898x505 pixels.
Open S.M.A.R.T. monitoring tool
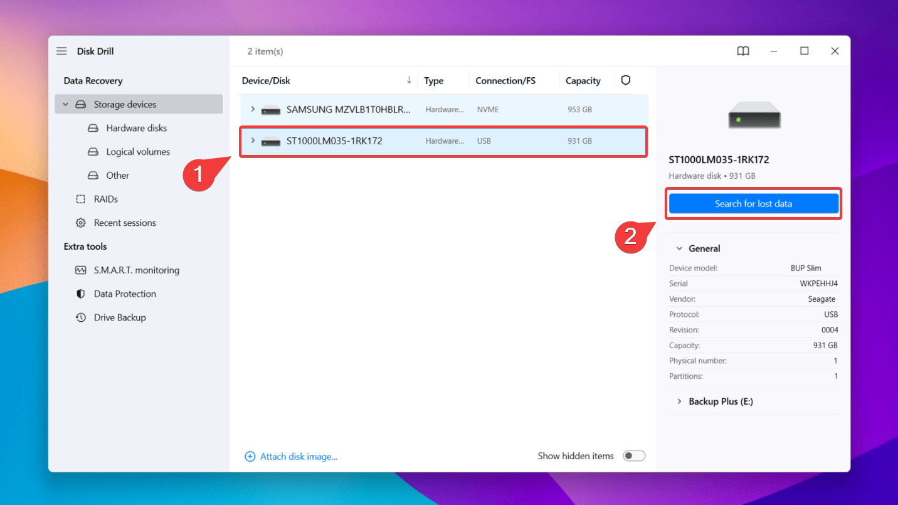(x=137, y=270)
